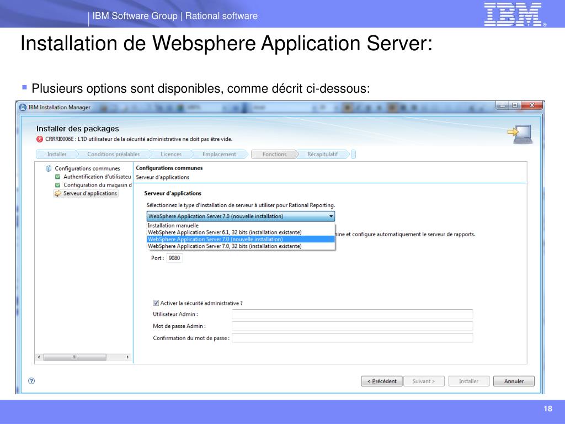Click the Utilisateur Admin label

(175, 314)
